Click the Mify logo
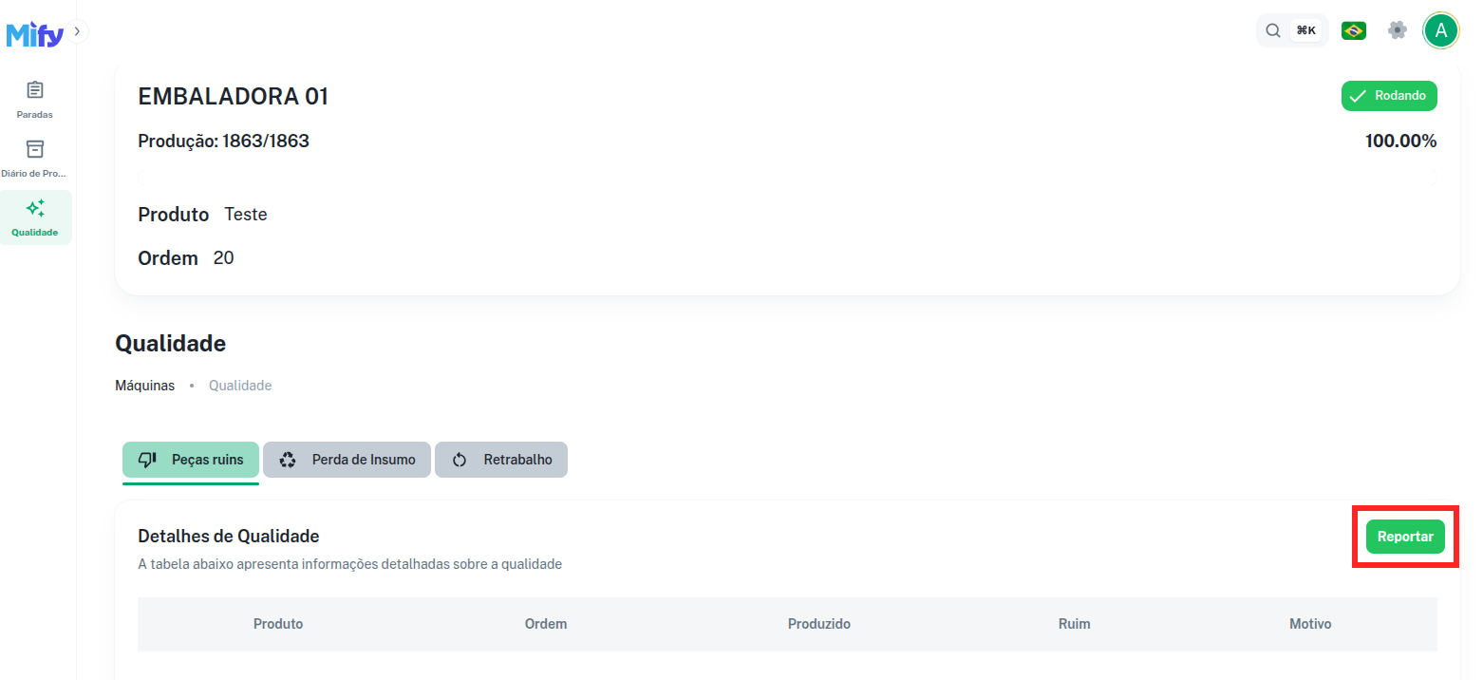Screen dimensions: 1483x680 (x=34, y=34)
